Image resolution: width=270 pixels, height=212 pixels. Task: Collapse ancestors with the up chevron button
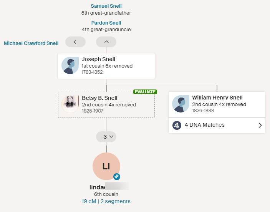coord(106,42)
